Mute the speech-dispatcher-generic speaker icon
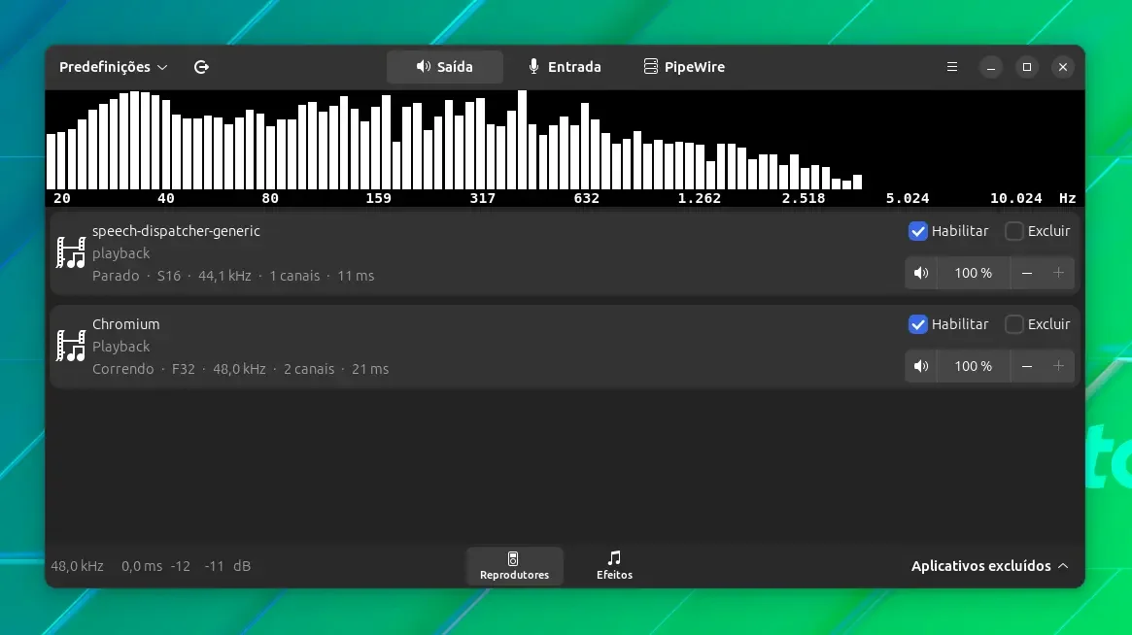 coord(921,273)
